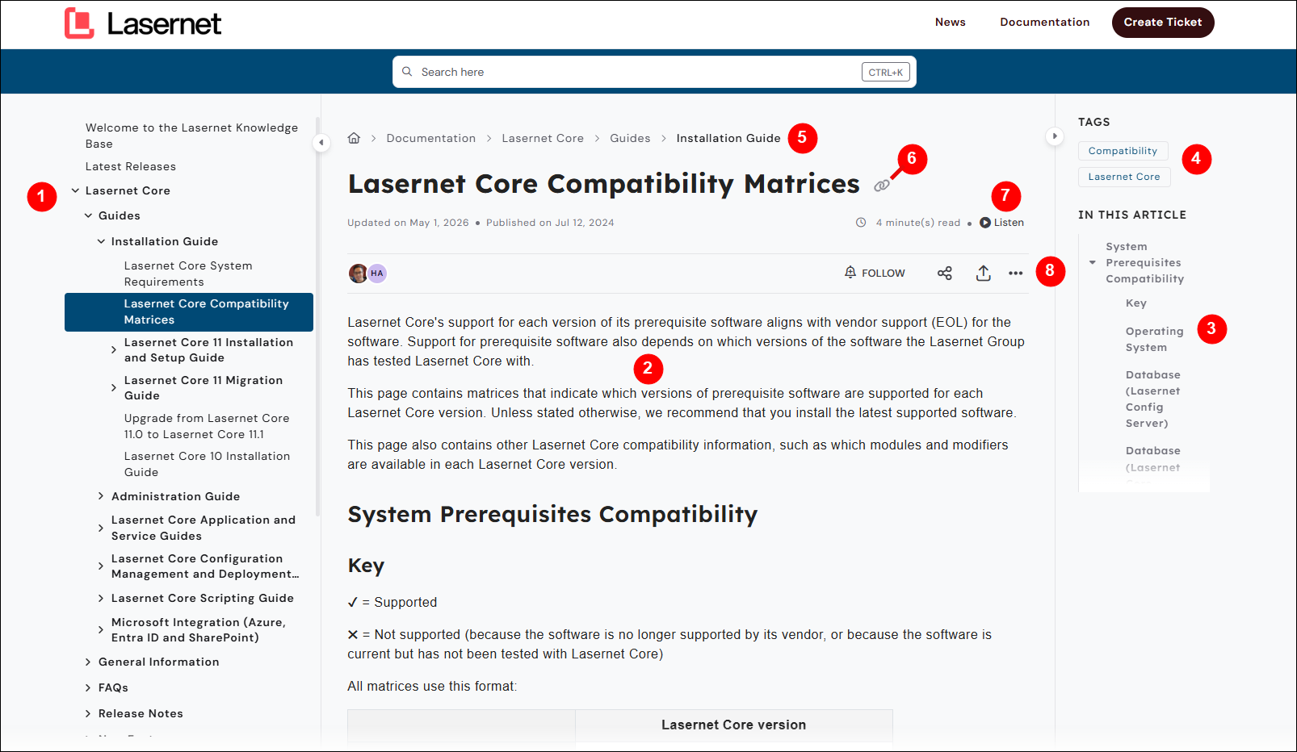The image size is (1297, 752).
Task: Click in the Search here field
Action: [x=654, y=72]
